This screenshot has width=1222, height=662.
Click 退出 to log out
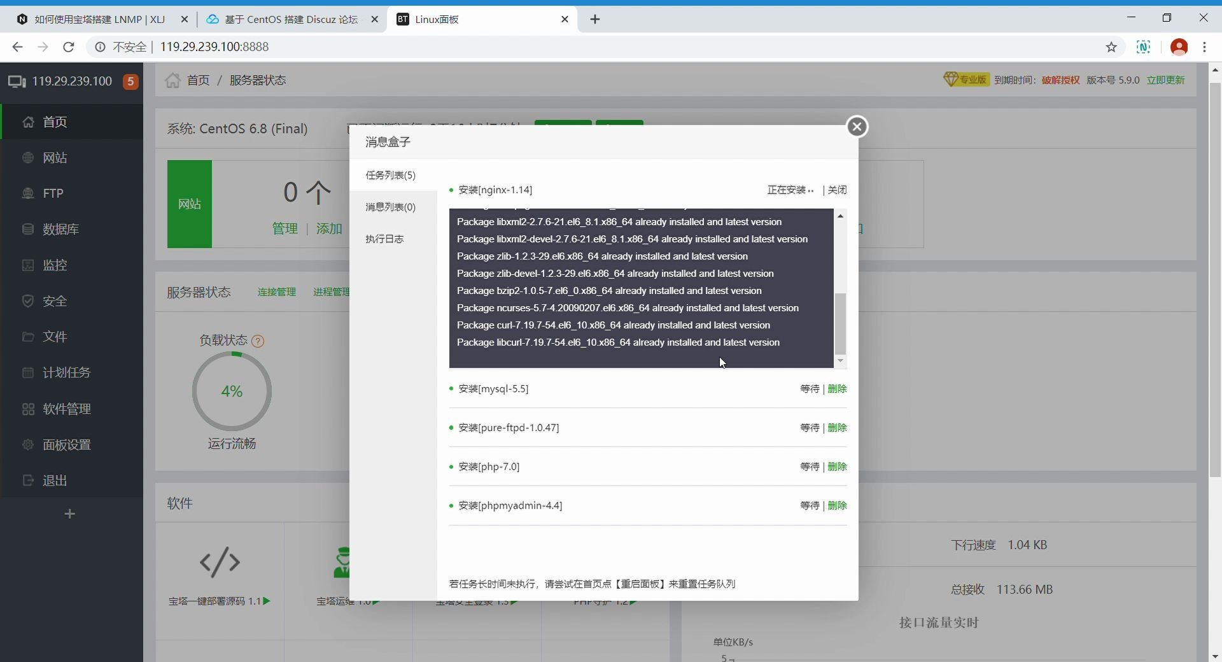coord(71,481)
